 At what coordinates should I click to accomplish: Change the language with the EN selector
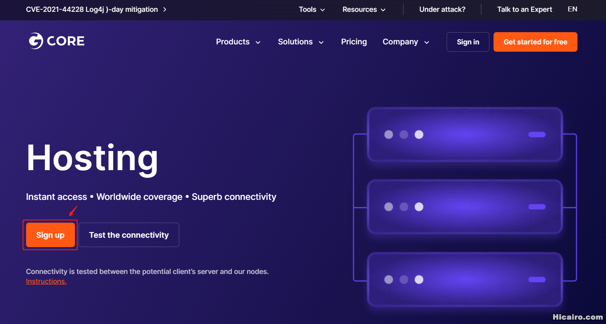point(572,9)
